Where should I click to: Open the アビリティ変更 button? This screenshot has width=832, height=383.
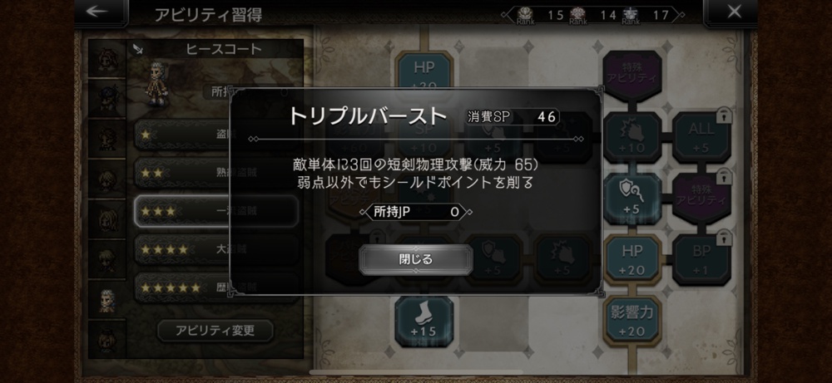(x=215, y=331)
